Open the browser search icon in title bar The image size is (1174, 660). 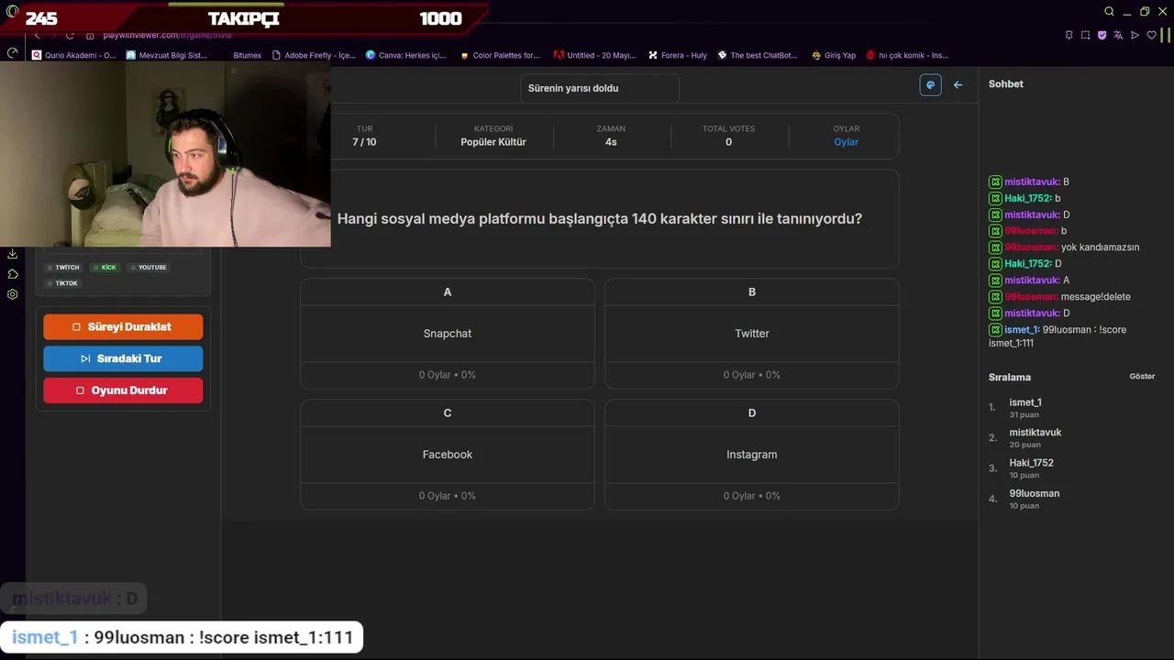1109,12
